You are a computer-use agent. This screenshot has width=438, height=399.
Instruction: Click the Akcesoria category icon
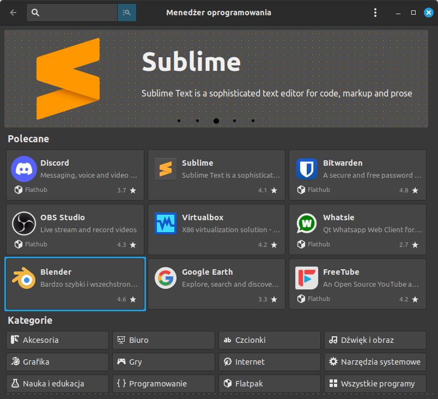click(x=15, y=340)
